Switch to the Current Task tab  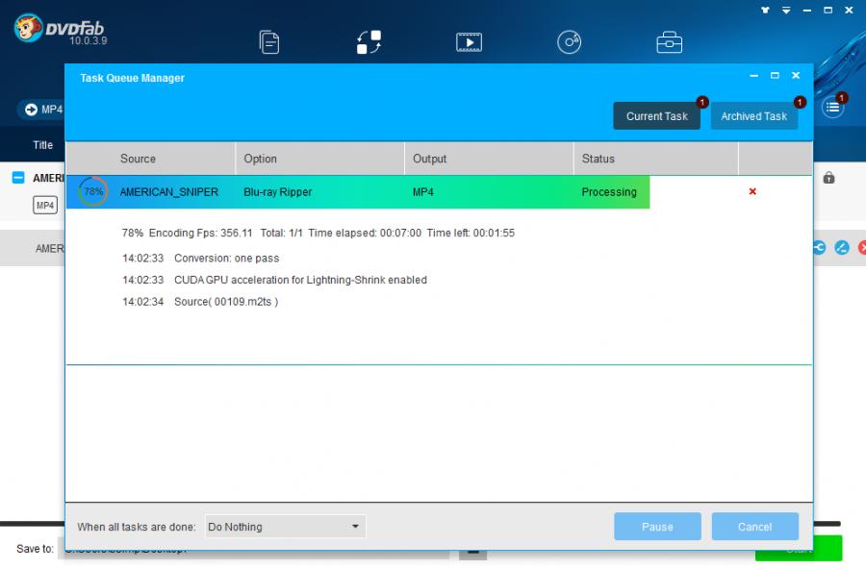656,116
